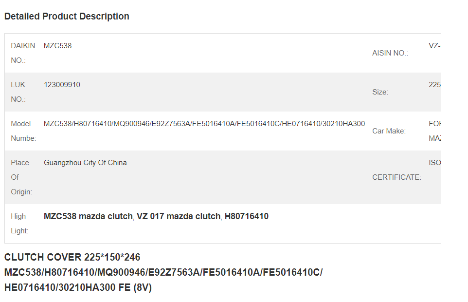Viewport: 468px width, 302px height.
Task: Click the AISIN NO. label
Action: 390,53
